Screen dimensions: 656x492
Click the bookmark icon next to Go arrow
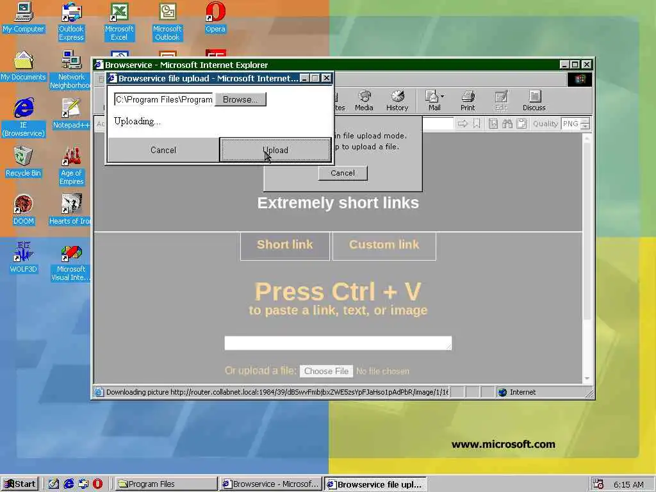pyautogui.click(x=476, y=124)
